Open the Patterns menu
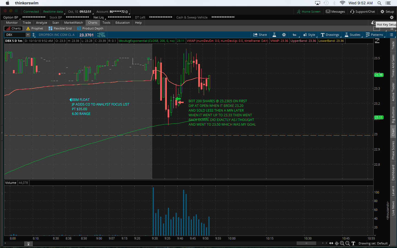397x248 pixels. point(374,35)
